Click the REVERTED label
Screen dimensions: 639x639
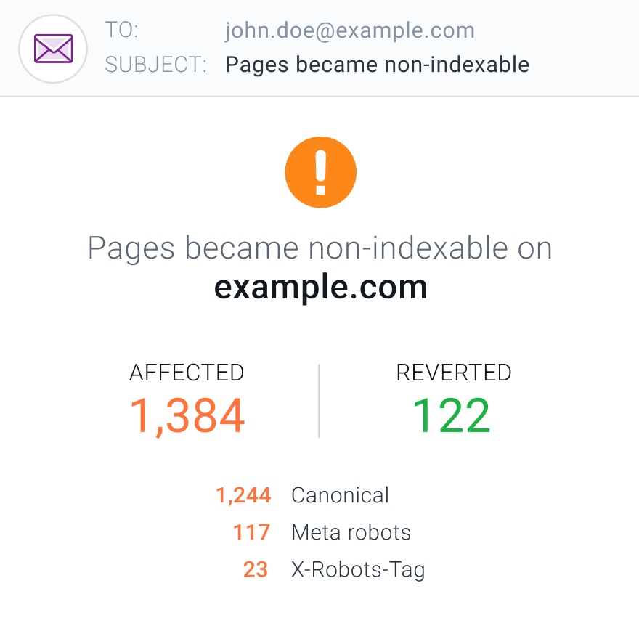454,373
